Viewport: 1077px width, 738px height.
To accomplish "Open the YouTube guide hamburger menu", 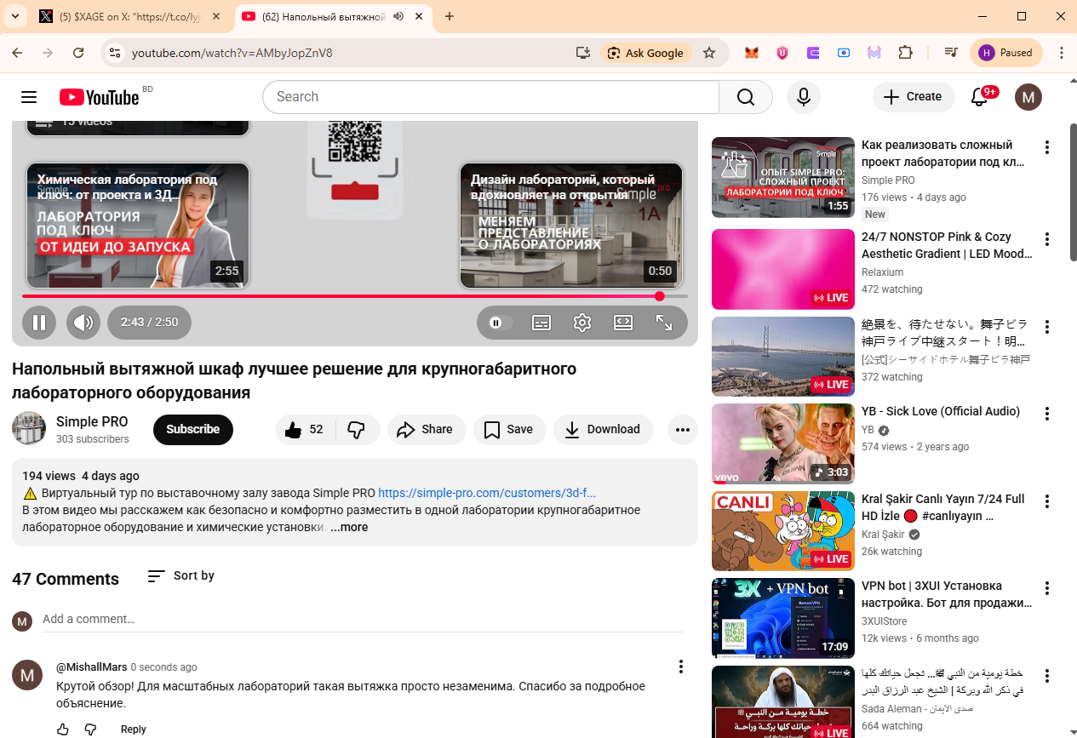I will pyautogui.click(x=29, y=97).
